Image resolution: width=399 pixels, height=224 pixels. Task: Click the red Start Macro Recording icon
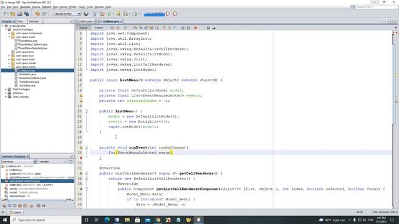[195, 28]
